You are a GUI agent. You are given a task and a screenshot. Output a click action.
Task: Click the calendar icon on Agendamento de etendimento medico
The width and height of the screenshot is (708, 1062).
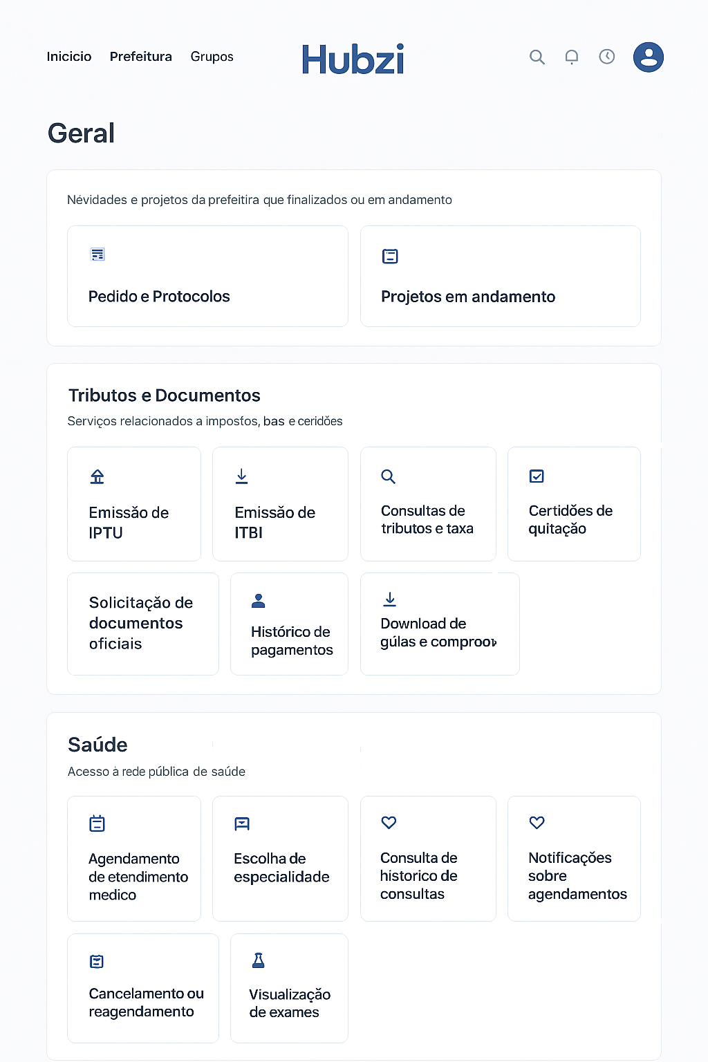point(97,823)
